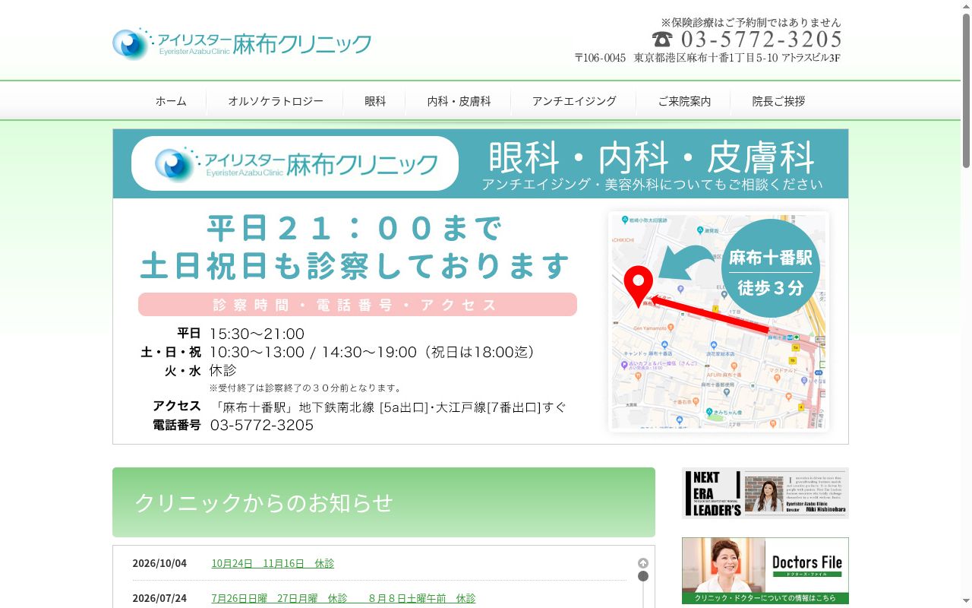Click the news list scrollbar handle

tap(643, 576)
